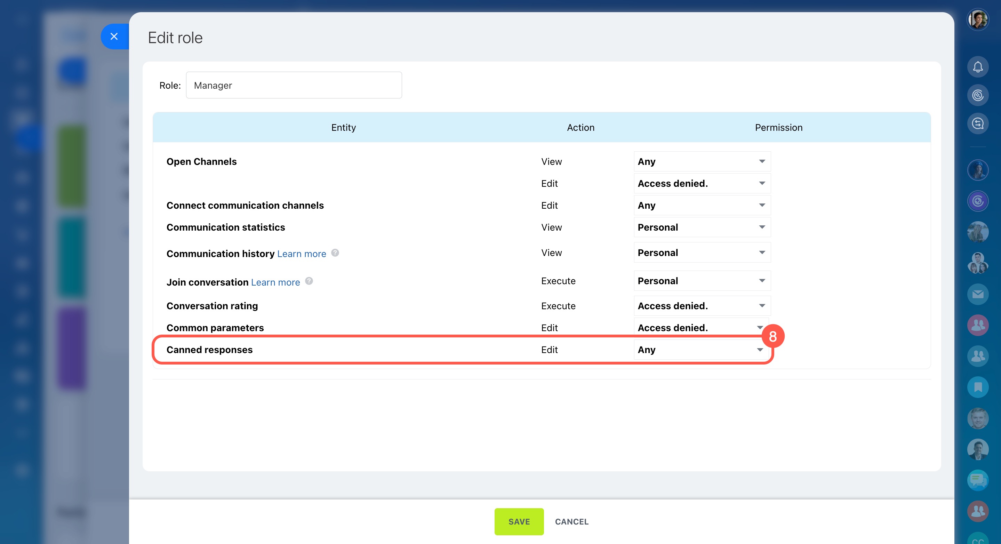Click the bookmark icon in right sidebar
The height and width of the screenshot is (544, 1001).
click(x=977, y=387)
